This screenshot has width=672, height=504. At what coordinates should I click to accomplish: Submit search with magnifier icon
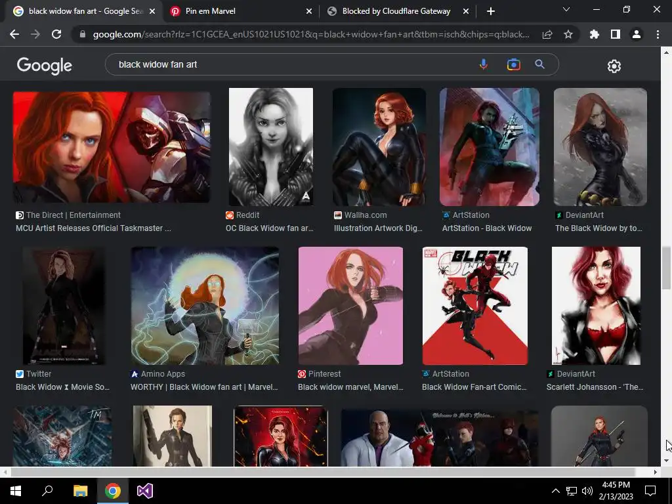point(539,64)
